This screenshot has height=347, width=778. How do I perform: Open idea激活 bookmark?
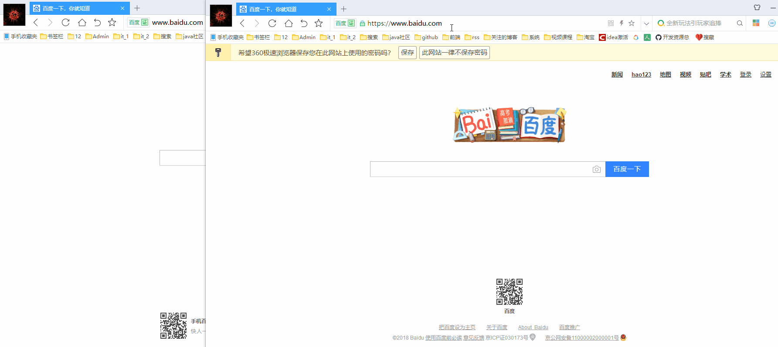614,37
